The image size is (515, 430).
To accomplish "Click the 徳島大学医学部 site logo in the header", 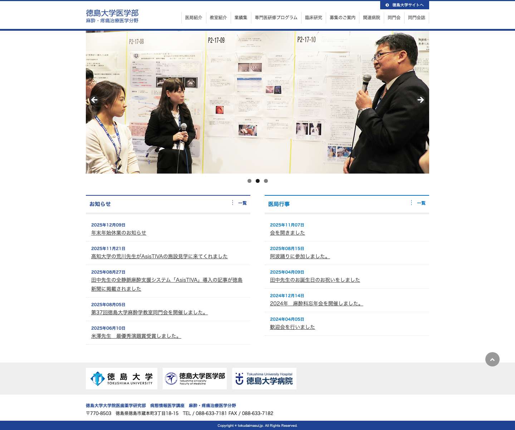I will [112, 16].
